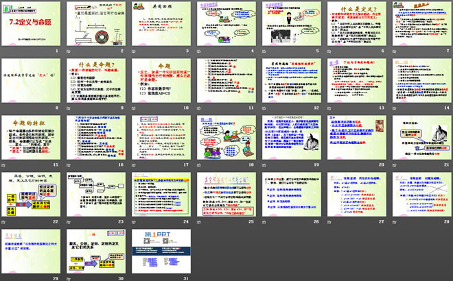Select slide 26 thumbnail

[292, 195]
